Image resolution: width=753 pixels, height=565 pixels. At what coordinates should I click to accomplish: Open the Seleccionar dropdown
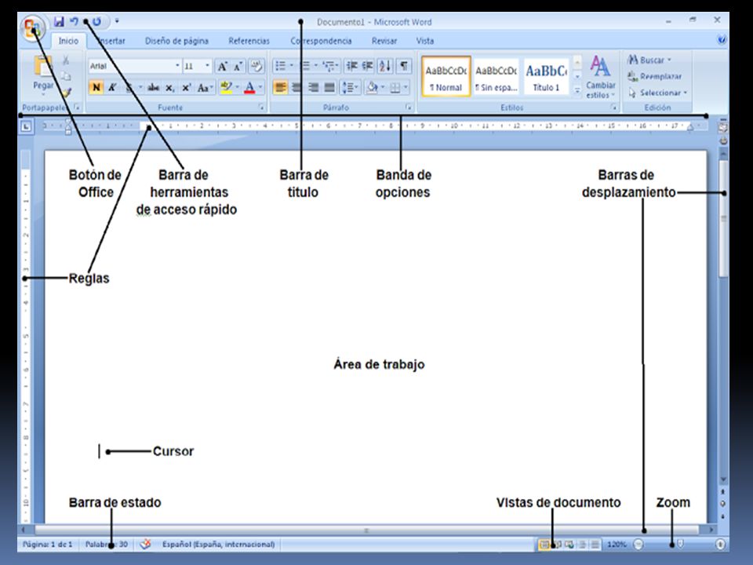tap(658, 93)
